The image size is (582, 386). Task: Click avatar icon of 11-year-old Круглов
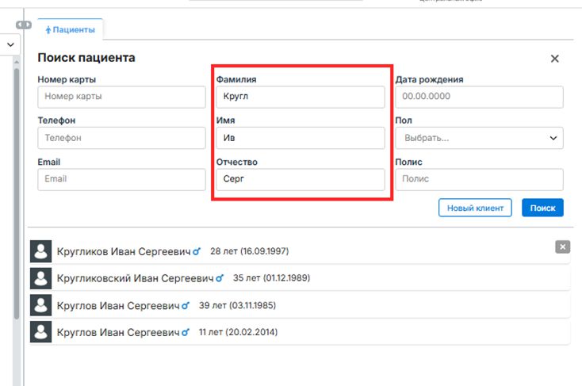click(x=40, y=332)
